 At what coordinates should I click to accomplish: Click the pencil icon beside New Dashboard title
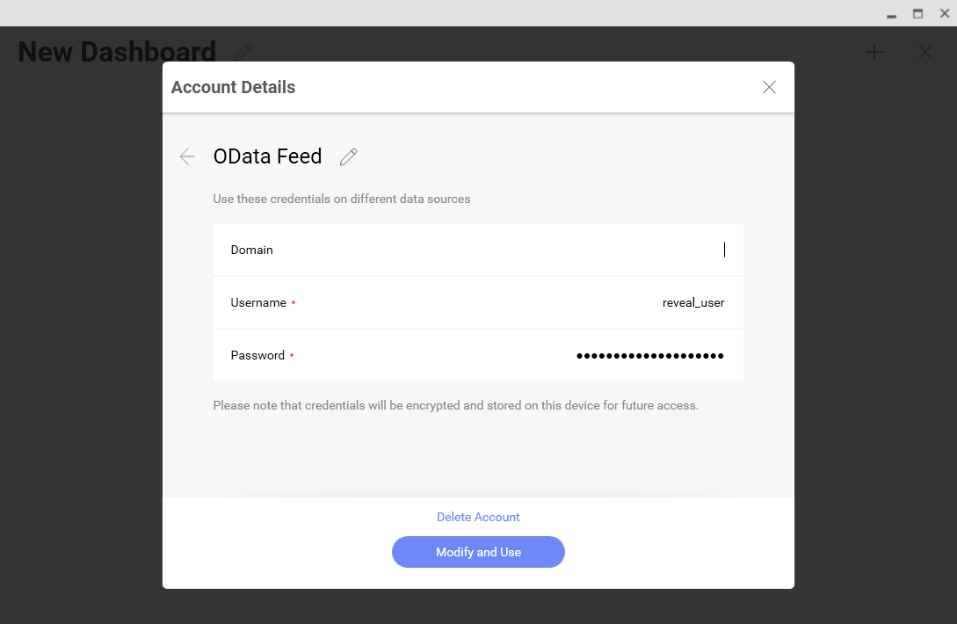tap(243, 52)
